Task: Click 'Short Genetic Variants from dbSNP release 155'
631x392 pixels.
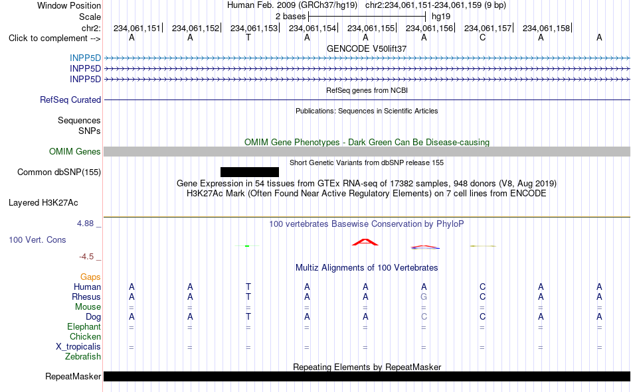Action: (367, 163)
